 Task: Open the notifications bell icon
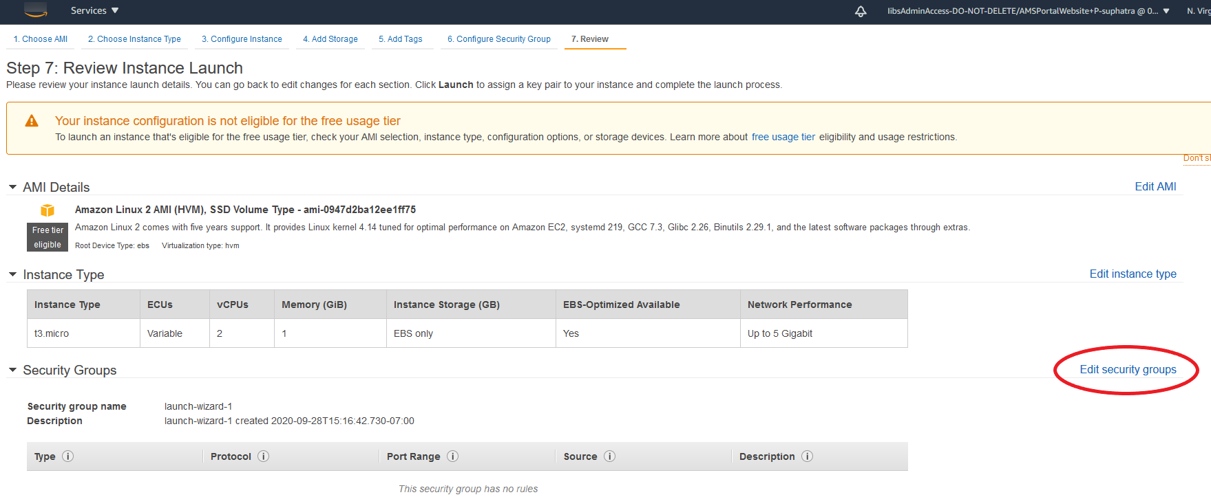point(860,11)
